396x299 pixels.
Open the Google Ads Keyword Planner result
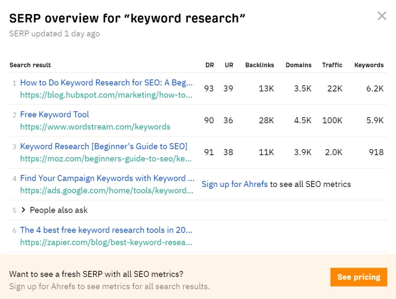coord(106,178)
